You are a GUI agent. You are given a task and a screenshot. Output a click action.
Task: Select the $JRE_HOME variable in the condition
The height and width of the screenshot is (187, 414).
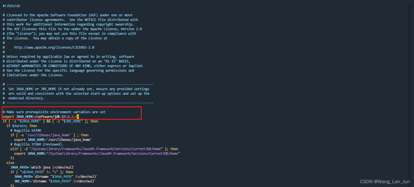coord(72,121)
